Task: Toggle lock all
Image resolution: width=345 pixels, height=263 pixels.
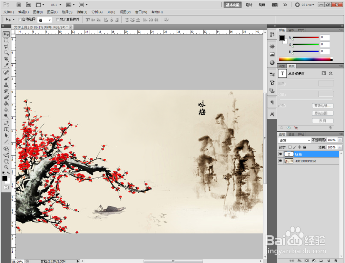Action: click(x=305, y=147)
